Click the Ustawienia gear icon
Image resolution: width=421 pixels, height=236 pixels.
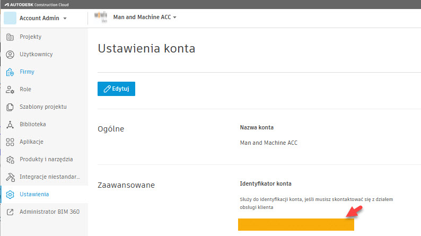click(10, 195)
